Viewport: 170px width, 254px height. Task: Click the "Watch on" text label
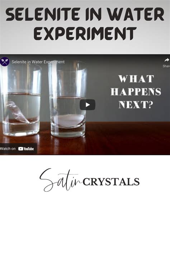click(x=8, y=148)
